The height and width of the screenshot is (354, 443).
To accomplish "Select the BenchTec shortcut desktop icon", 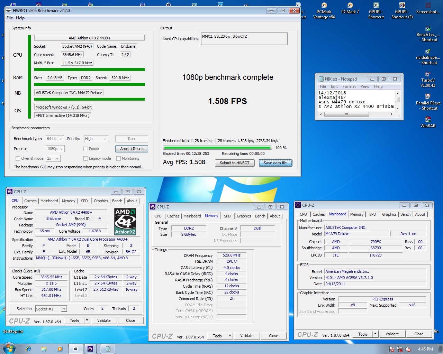I will [428, 34].
